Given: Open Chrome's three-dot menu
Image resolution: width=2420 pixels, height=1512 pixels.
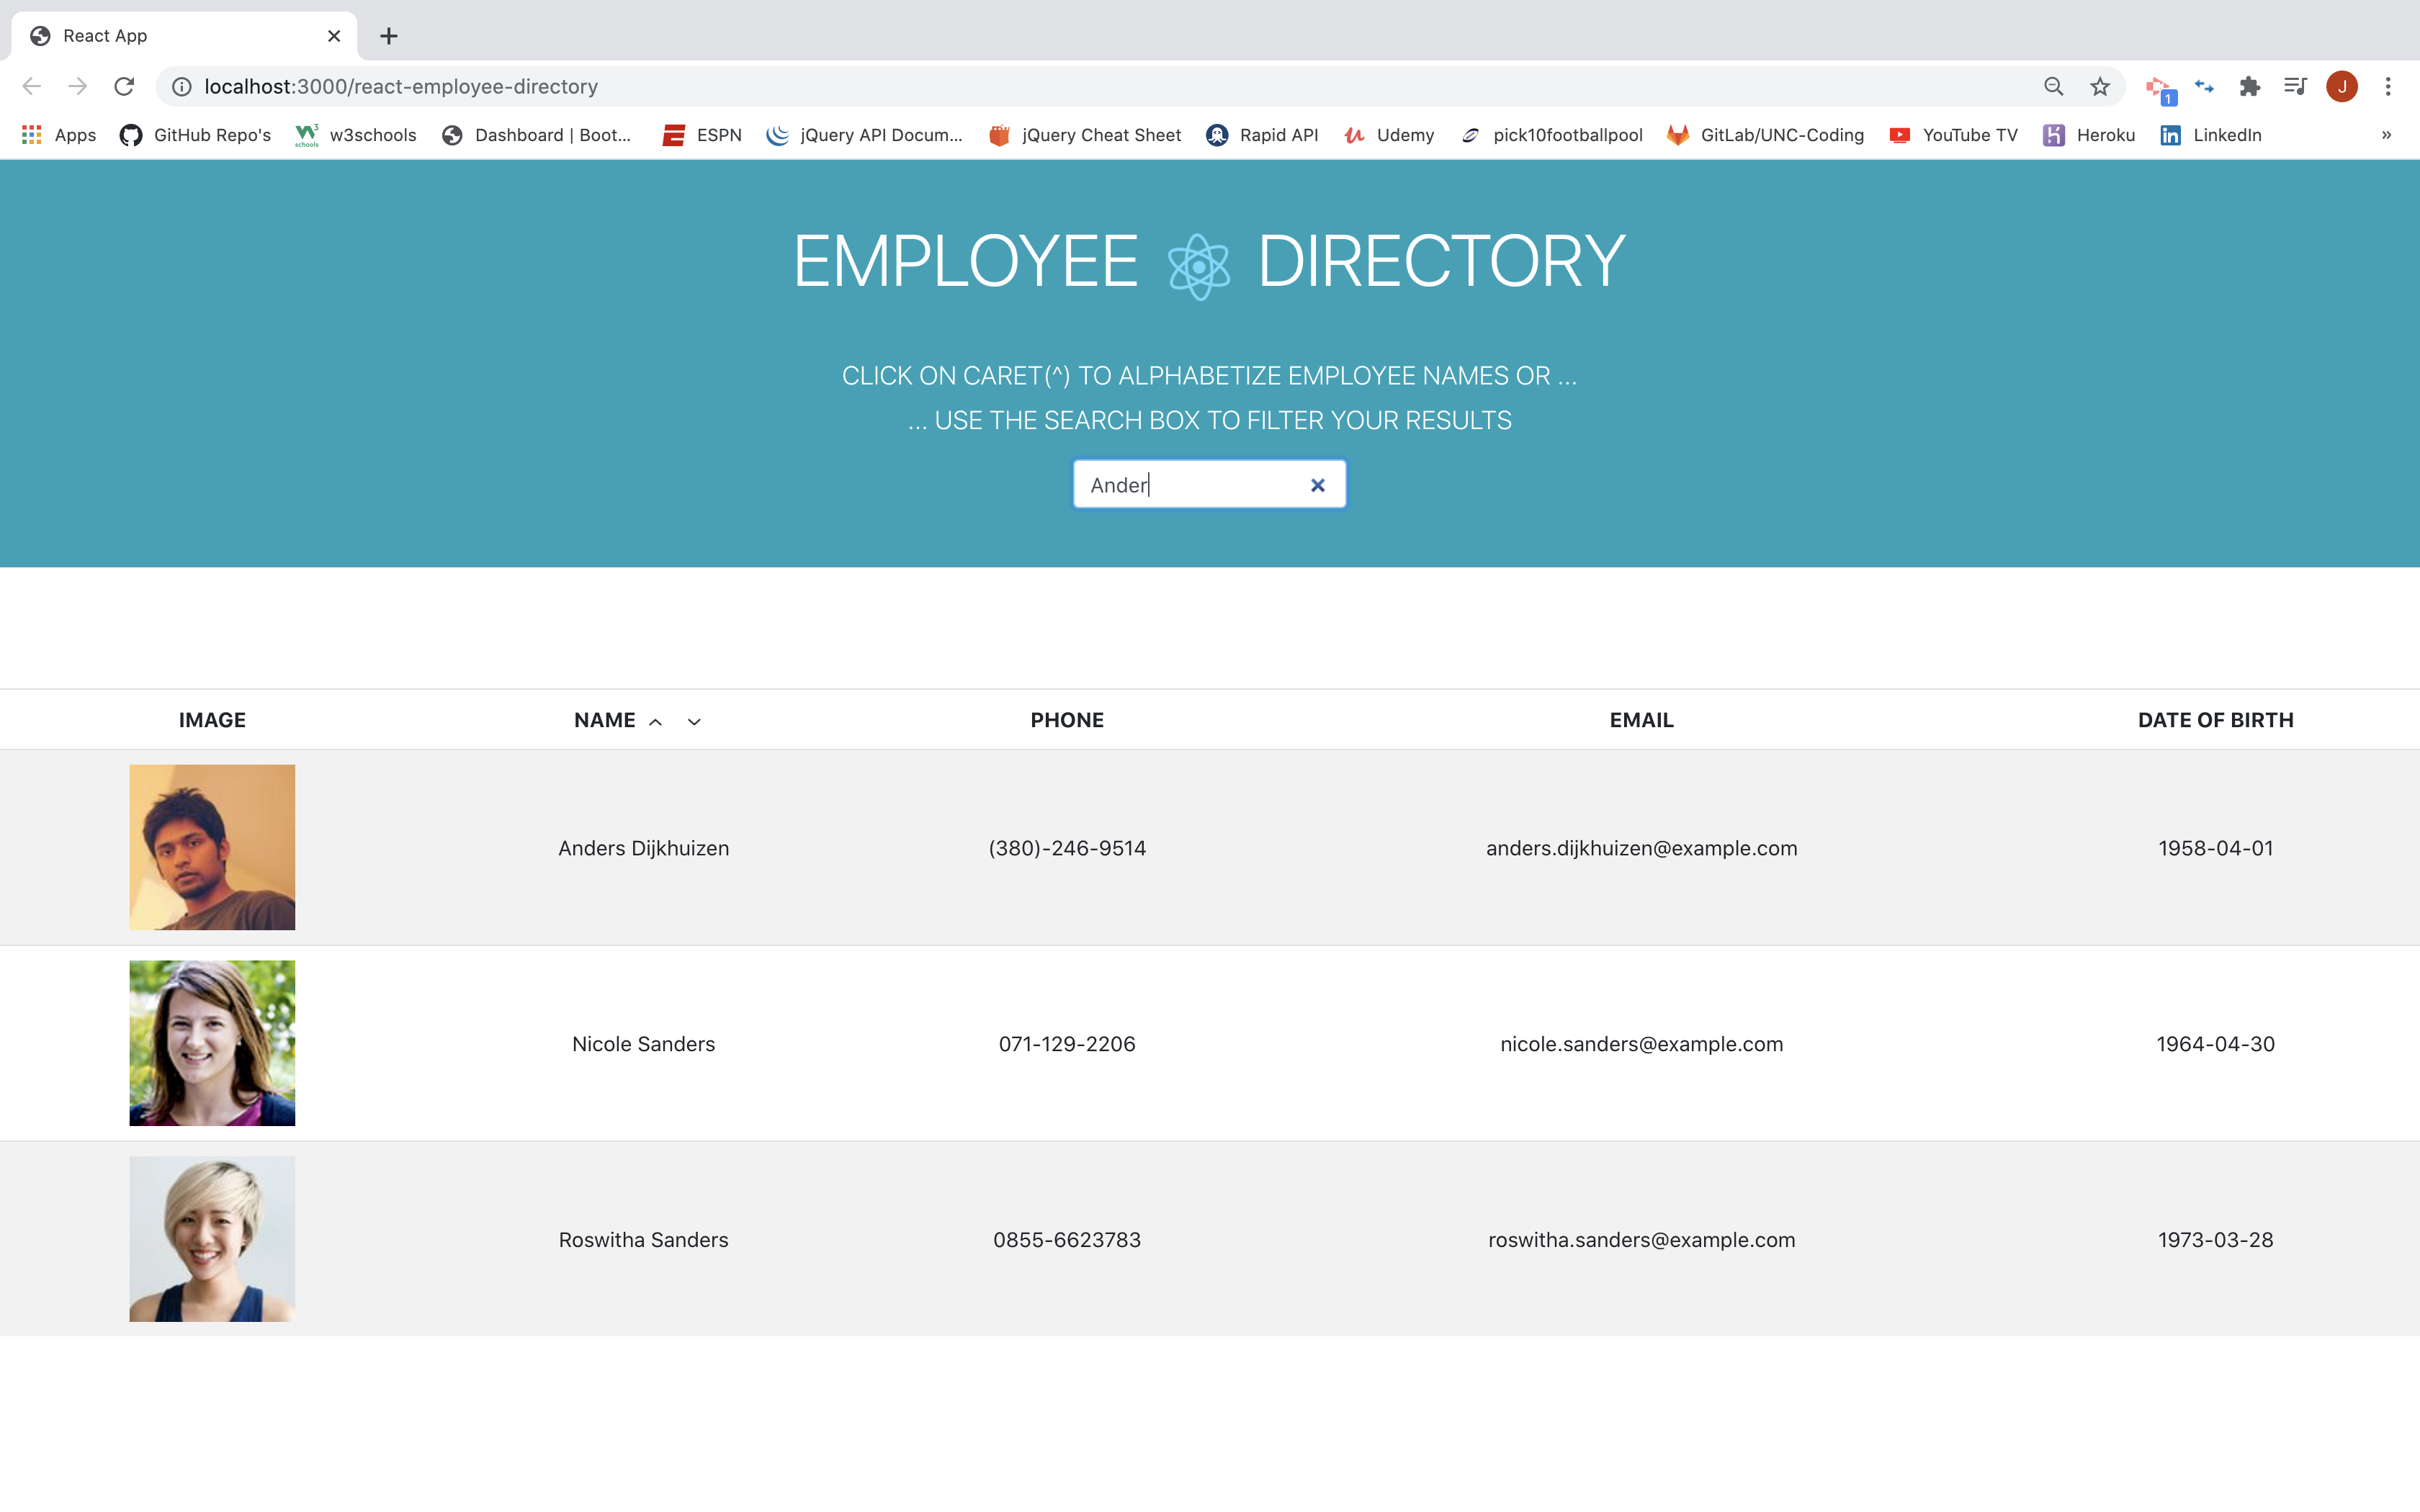Looking at the screenshot, I should point(2389,86).
